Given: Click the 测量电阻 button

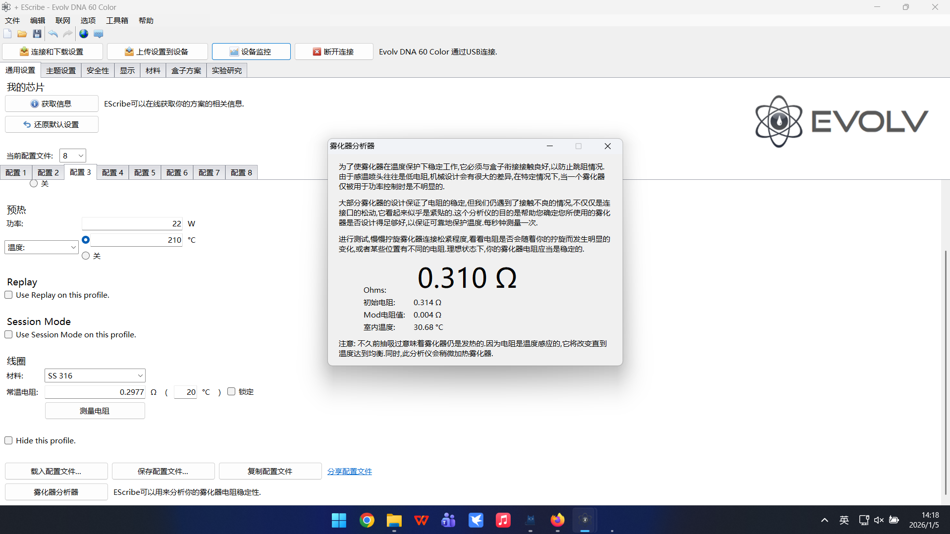Looking at the screenshot, I should point(95,411).
